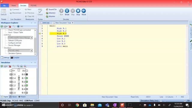Image resolution: width=192 pixels, height=108 pixels.
Task: Toggle the C.5 input pin
Action: pos(11,74)
